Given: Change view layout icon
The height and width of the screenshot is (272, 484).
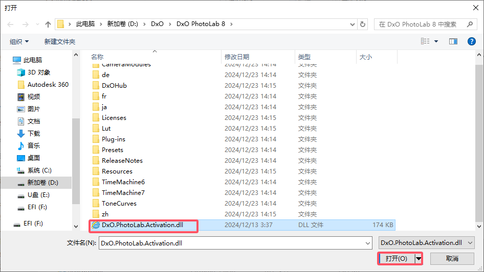Looking at the screenshot, I should (x=425, y=41).
